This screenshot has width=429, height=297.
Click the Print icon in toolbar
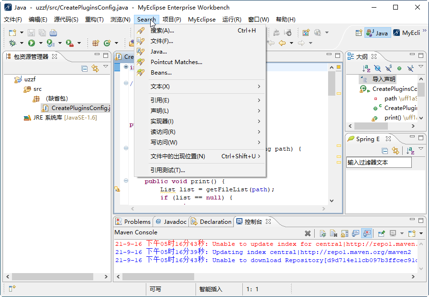tap(53, 33)
